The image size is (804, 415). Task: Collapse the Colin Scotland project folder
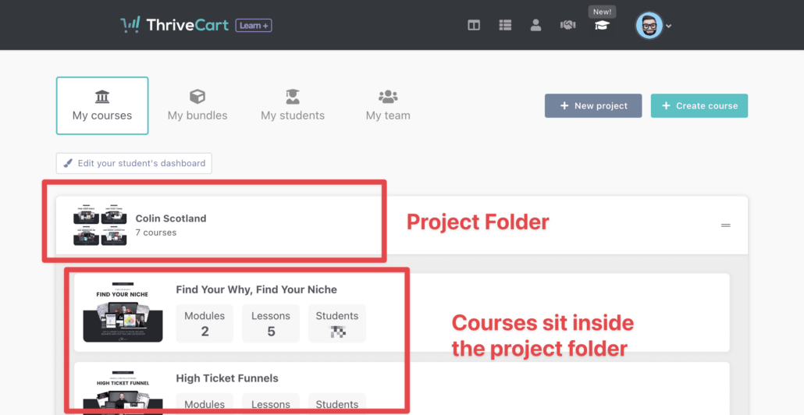725,225
